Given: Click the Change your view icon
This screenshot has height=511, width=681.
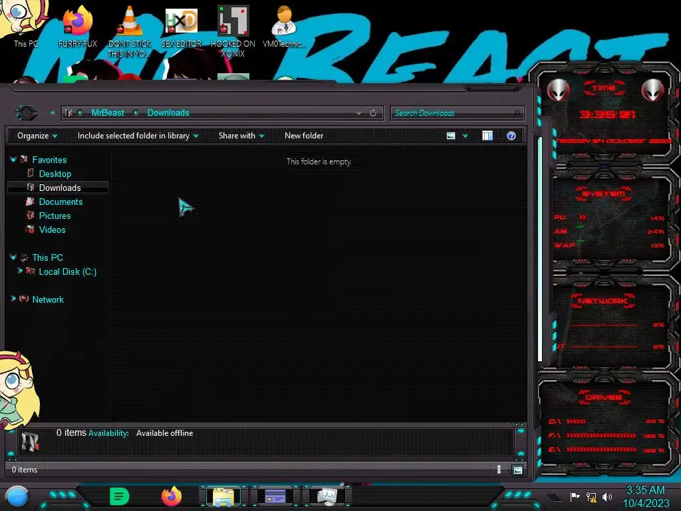Looking at the screenshot, I should pyautogui.click(x=451, y=136).
